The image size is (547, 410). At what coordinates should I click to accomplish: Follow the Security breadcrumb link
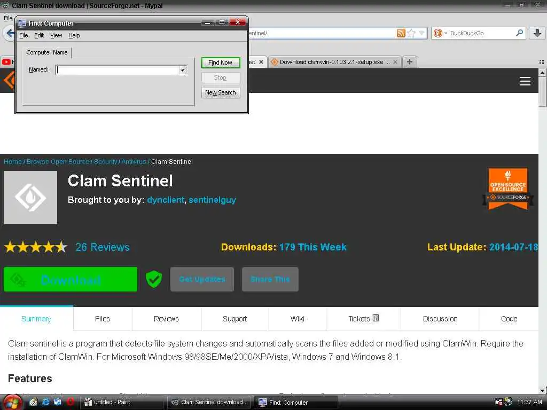(105, 161)
